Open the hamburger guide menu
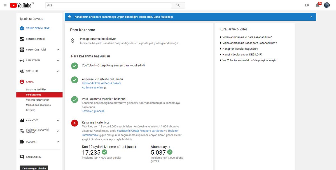 [5, 5]
